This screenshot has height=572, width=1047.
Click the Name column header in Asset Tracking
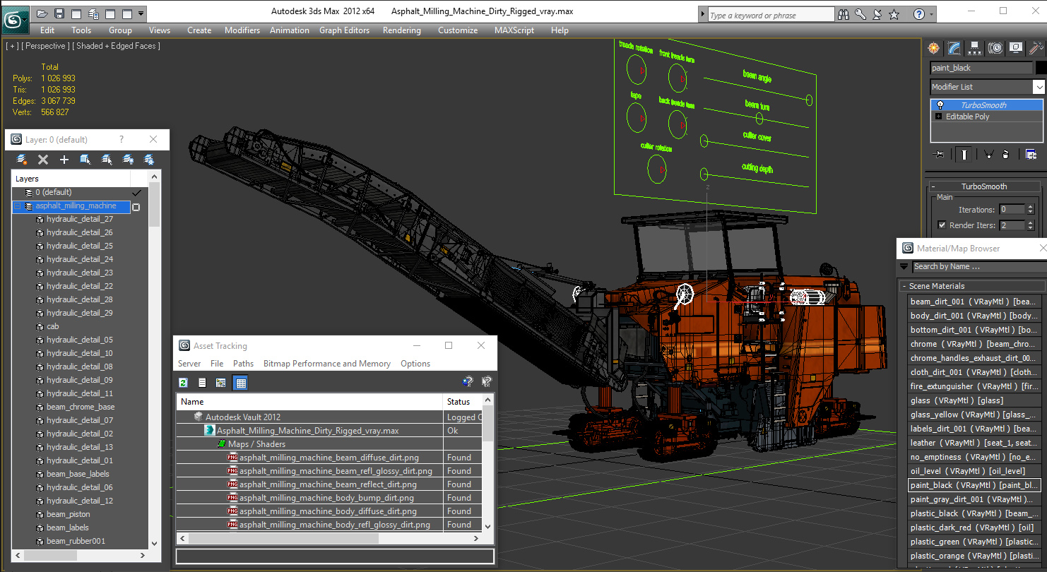pyautogui.click(x=309, y=401)
